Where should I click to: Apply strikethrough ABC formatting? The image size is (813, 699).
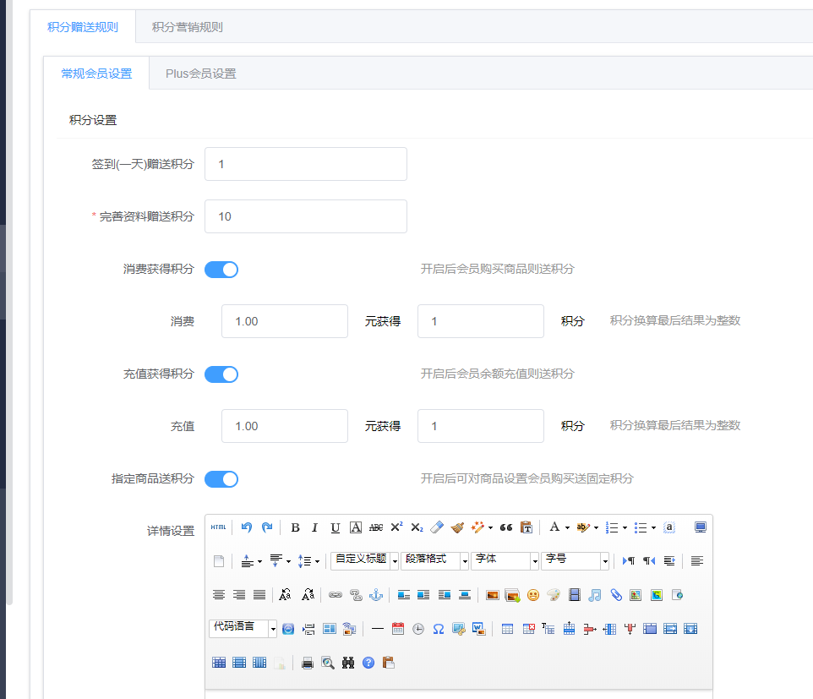[376, 527]
